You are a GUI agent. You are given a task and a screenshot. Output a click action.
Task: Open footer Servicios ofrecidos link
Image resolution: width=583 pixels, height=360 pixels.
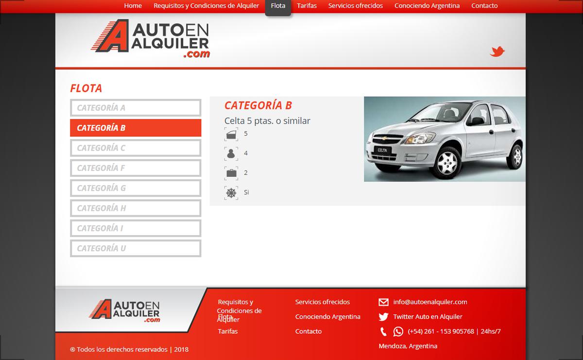coord(323,302)
